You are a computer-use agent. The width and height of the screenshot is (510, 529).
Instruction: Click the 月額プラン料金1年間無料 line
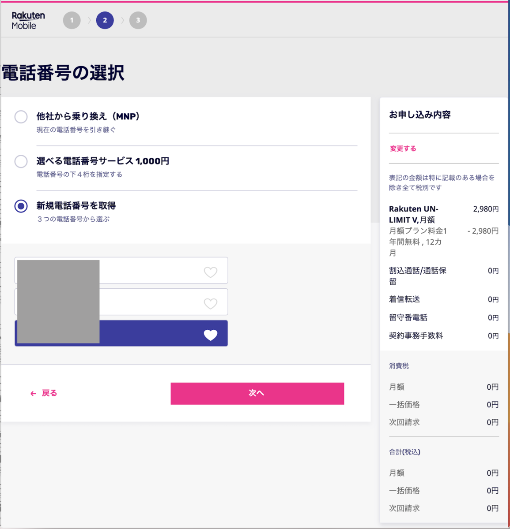pyautogui.click(x=418, y=242)
